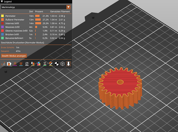Click the dark red Internes Infill swatch
The image size is (178, 132).
pyautogui.click(x=2, y=23)
